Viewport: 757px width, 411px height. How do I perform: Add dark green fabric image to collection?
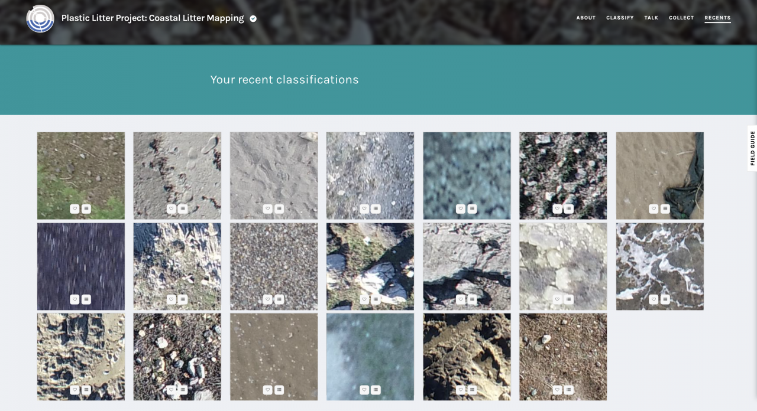click(665, 208)
